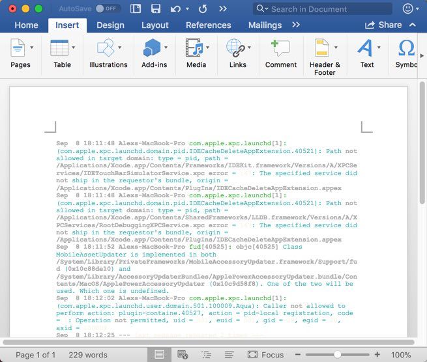Switch to Outline view
The image size is (427, 362).
[x=206, y=355]
